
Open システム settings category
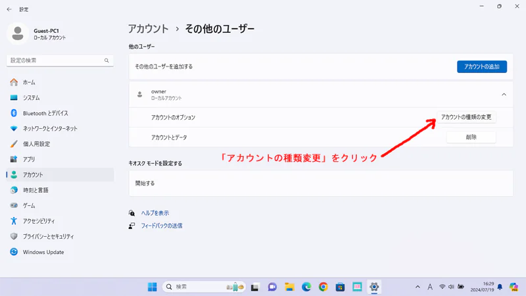[60, 97]
